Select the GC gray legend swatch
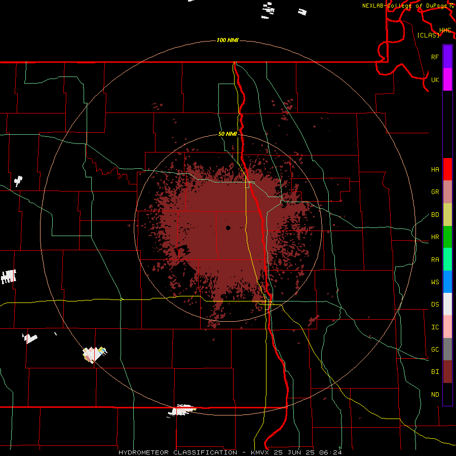This screenshot has height=456, width=456. [x=447, y=349]
